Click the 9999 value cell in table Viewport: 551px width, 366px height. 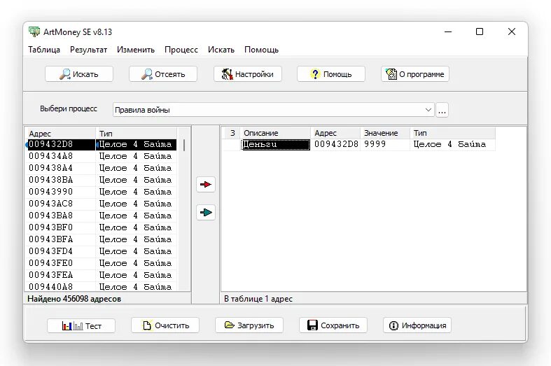point(385,144)
